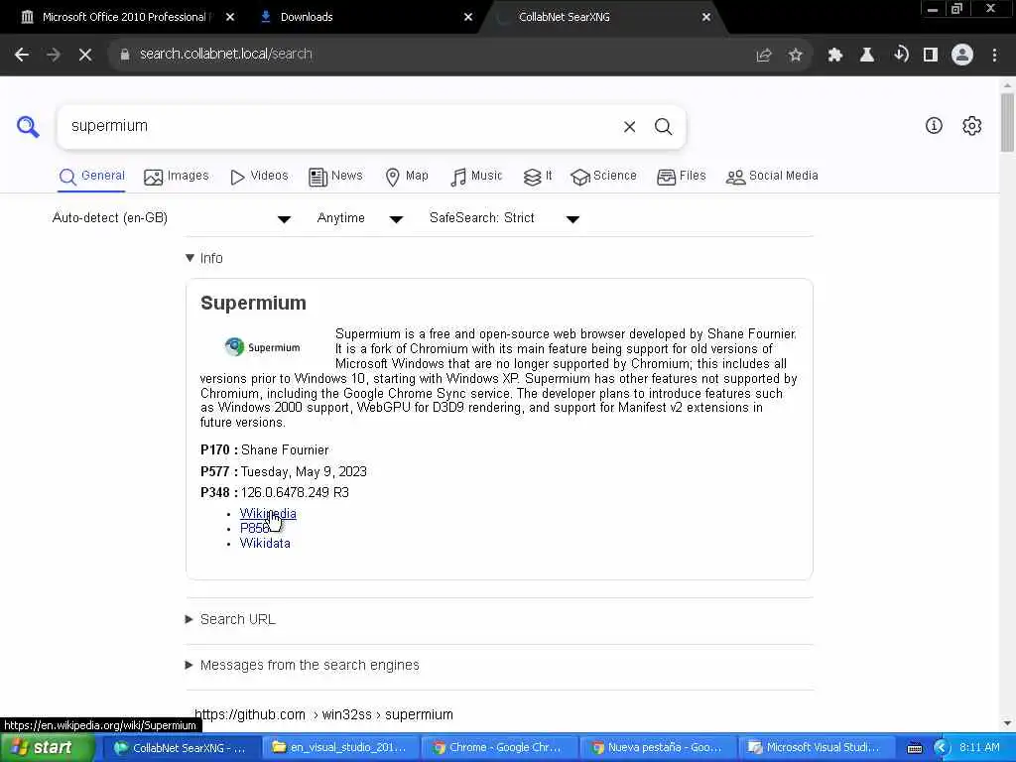Go back using the browser back arrow
The height and width of the screenshot is (762, 1016).
pos(22,55)
